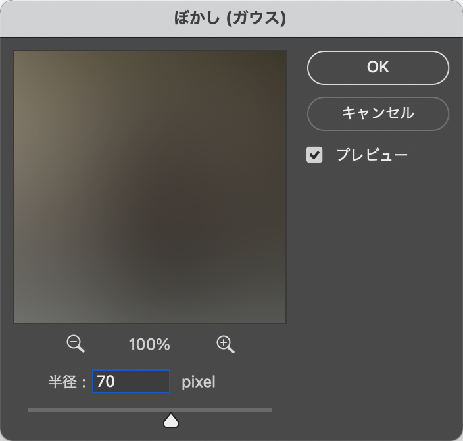Click the zoom in magnifier icon
463x441 pixels.
pos(225,343)
